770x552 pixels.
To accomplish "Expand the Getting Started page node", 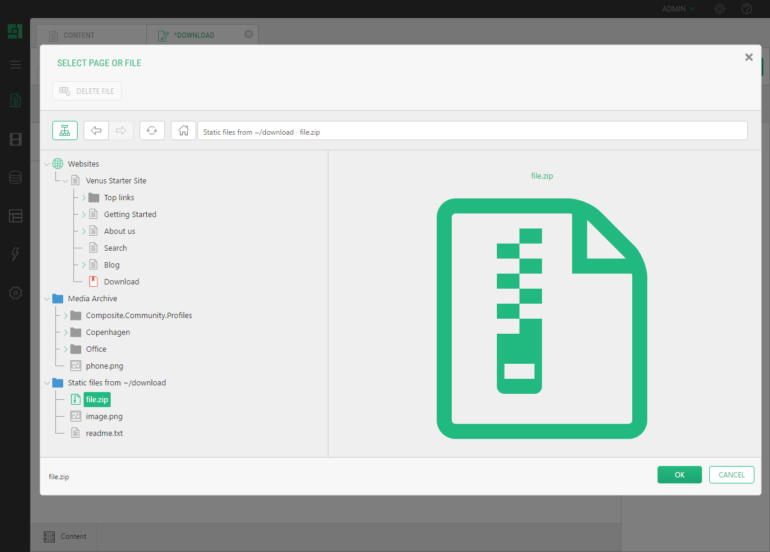I will tap(84, 215).
